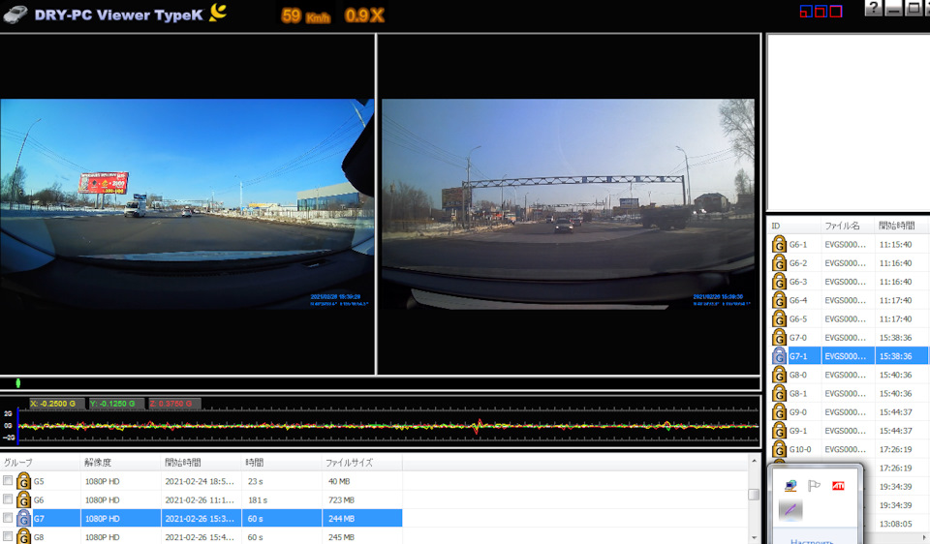Click the lock icon of group G8
This screenshot has height=544, width=930.
pos(23,537)
